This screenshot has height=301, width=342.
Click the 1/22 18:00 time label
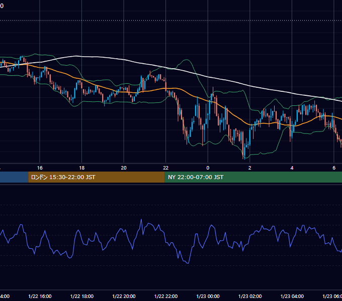coord(82,296)
